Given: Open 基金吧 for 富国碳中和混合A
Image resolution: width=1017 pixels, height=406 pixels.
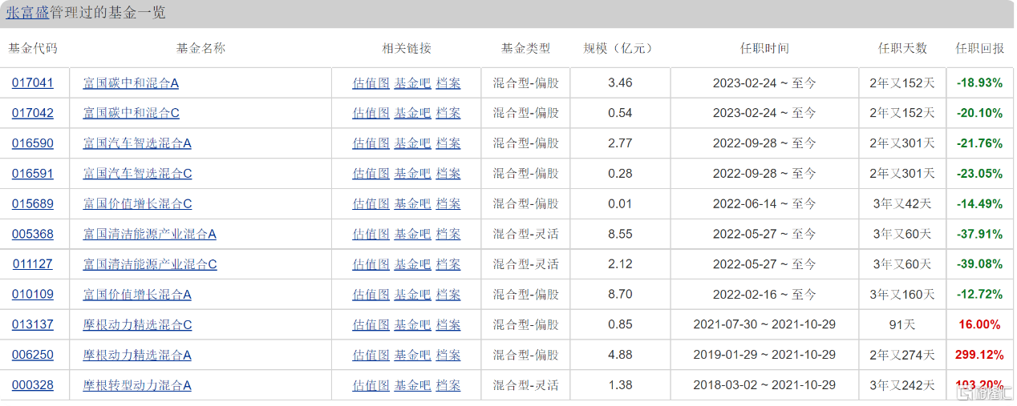Looking at the screenshot, I should 412,82.
